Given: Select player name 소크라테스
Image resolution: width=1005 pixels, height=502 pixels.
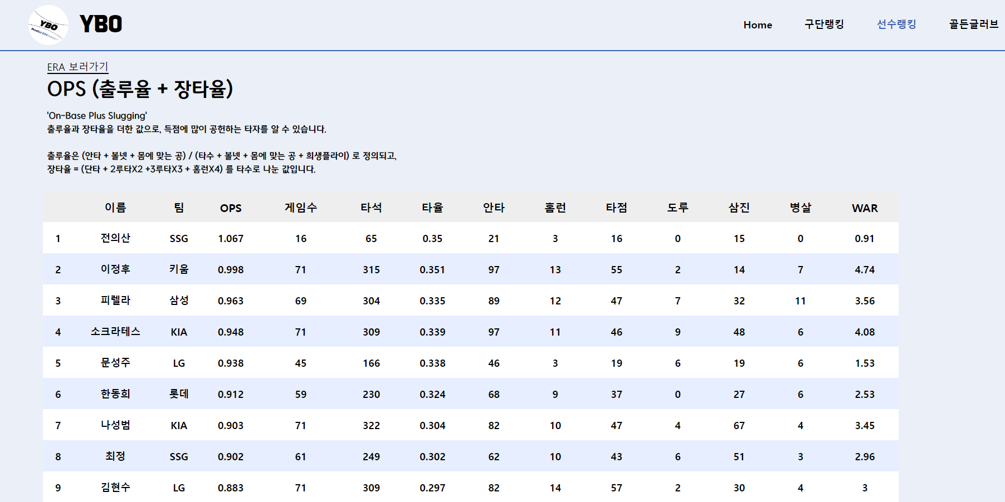Looking at the screenshot, I should [x=115, y=332].
